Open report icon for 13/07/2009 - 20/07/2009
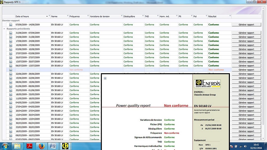This screenshot has height=150, width=267. (x=11, y=61)
